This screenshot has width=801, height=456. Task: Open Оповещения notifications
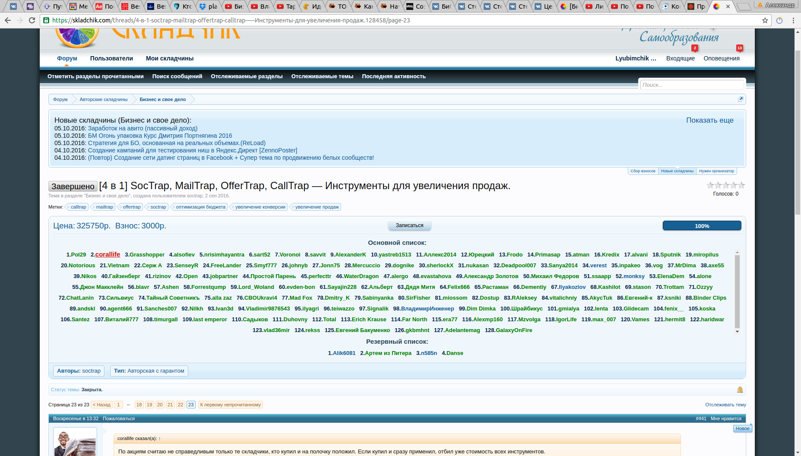722,58
